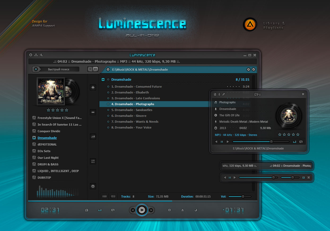Select the Conquer Divide playlist
Image resolution: width=330 pixels, height=231 pixels.
tap(49, 131)
